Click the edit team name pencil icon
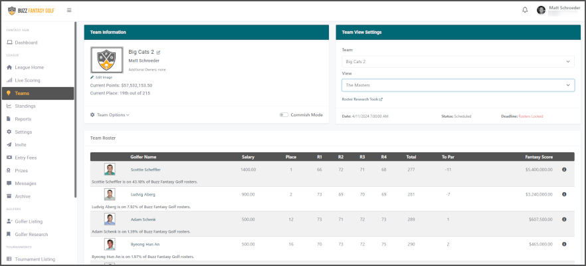Viewport: 586px width, 266px height. pyautogui.click(x=158, y=53)
